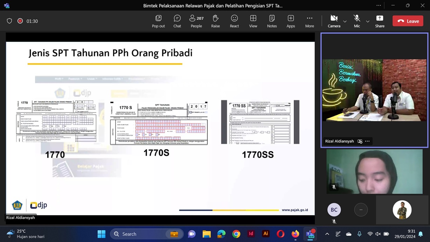Open the React emoji picker
430x242 pixels.
tap(234, 21)
